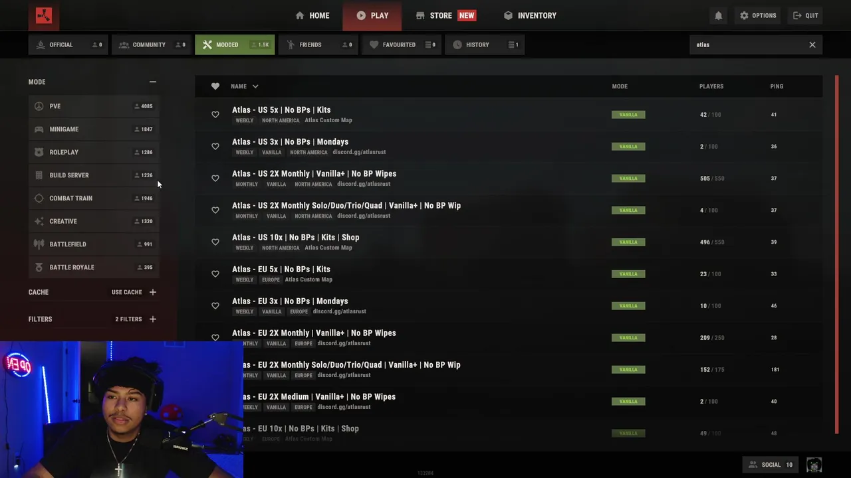The image size is (851, 478).
Task: Favourite Atlas US 2X Solo/Duo/Trio/Quad server
Action: (215, 210)
